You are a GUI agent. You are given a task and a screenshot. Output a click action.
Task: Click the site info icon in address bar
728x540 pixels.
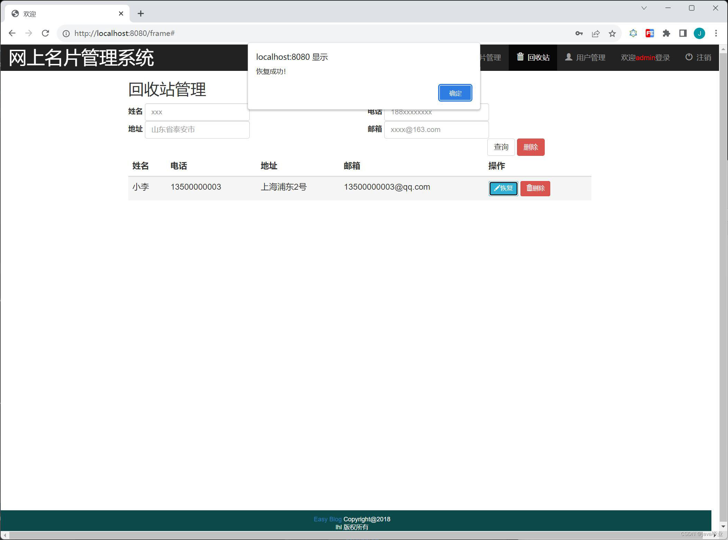tap(66, 33)
